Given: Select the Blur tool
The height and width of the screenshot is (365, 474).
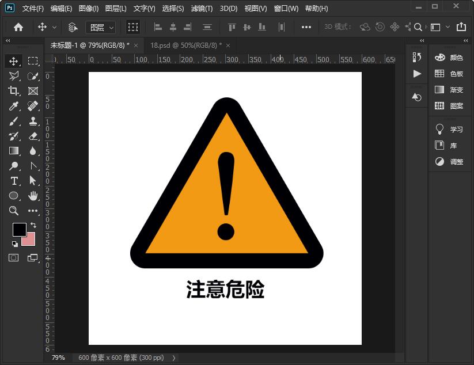Looking at the screenshot, I should coord(33,151).
